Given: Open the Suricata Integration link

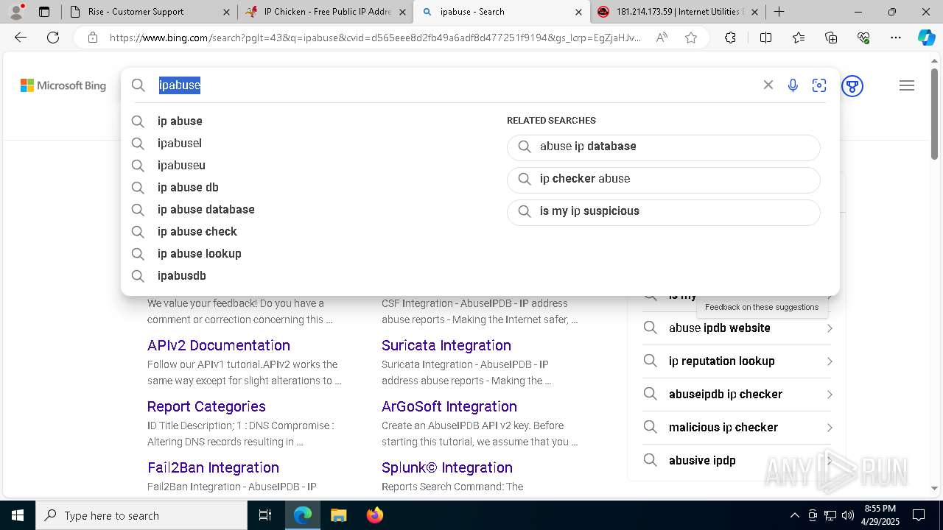Looking at the screenshot, I should click(x=446, y=345).
